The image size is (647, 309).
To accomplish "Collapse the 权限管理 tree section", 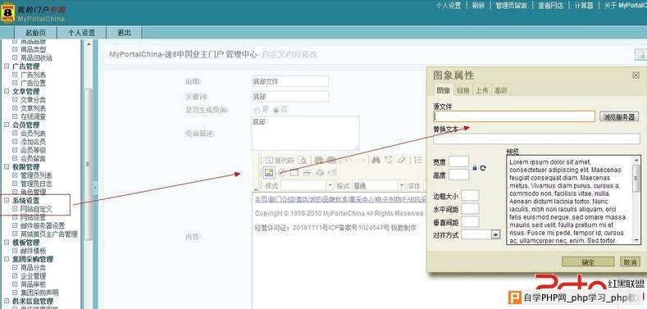I will (7, 166).
